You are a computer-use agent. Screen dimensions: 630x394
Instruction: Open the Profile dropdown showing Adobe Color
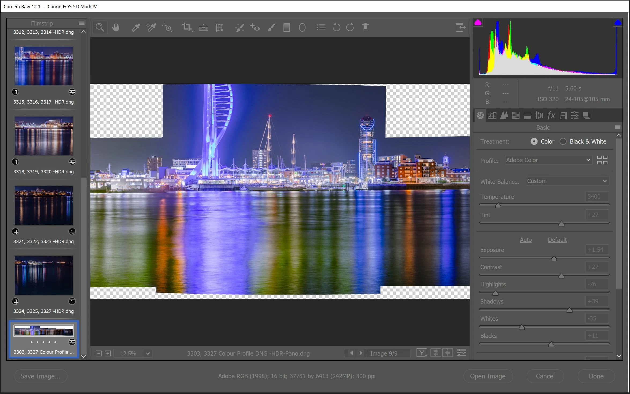click(548, 160)
